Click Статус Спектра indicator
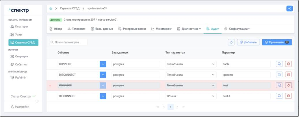The image size is (299, 117). (x=23, y=96)
